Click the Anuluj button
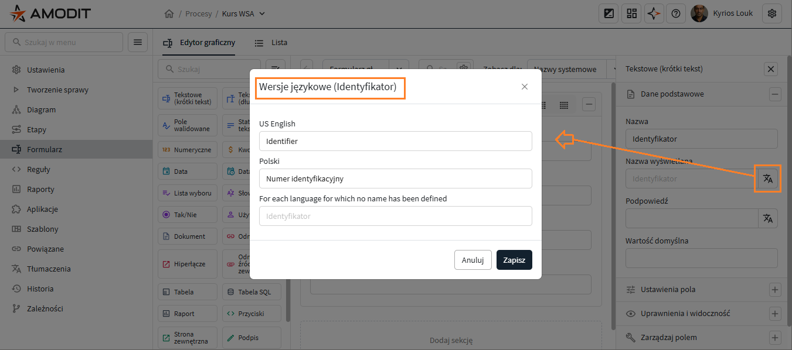Viewport: 792px width, 350px height. point(473,260)
